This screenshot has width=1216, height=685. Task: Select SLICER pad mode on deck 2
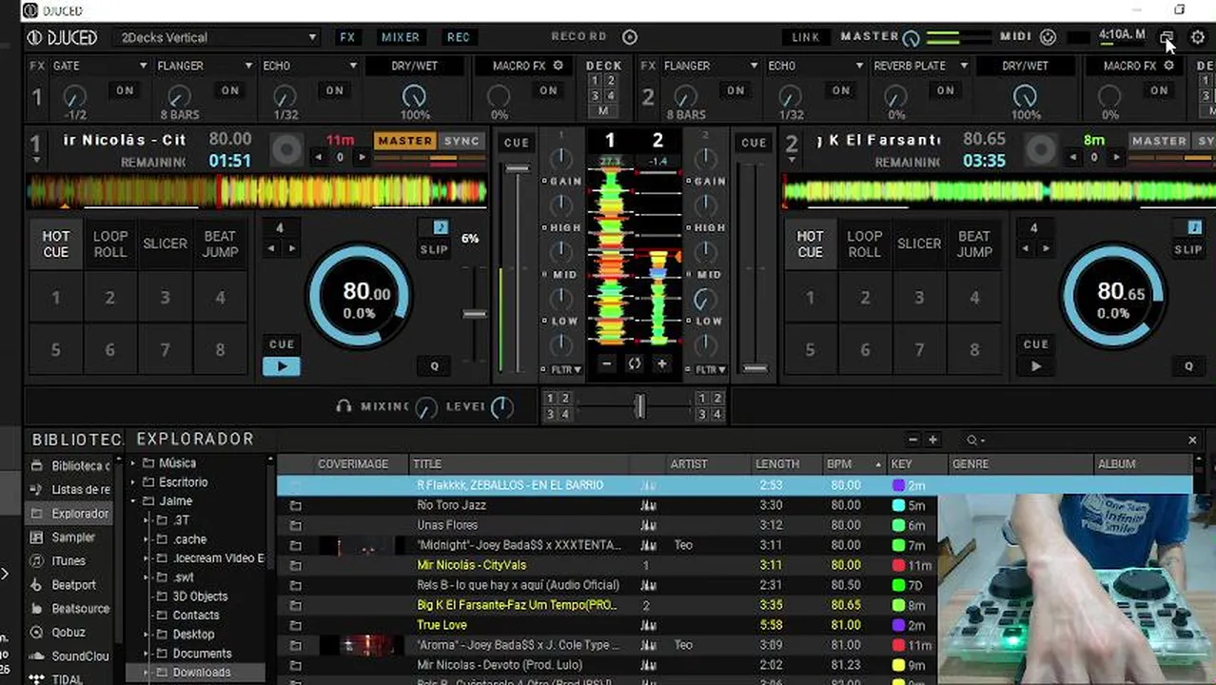coord(919,244)
